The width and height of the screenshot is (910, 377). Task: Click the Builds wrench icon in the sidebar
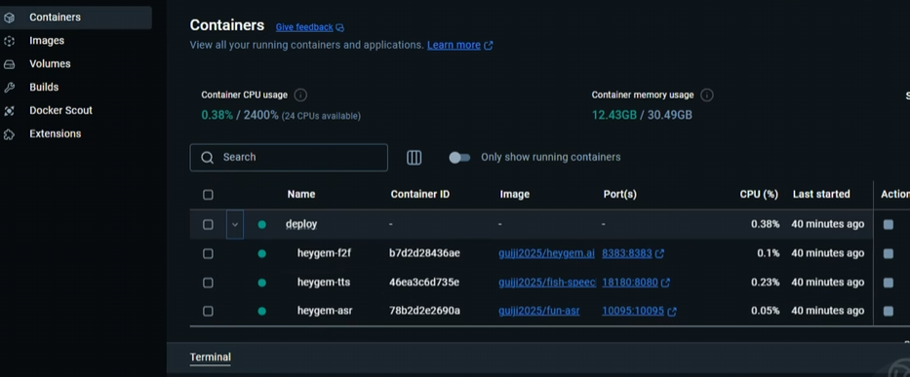9,87
